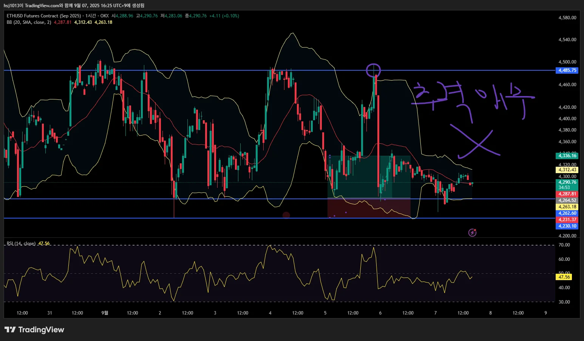This screenshot has height=341, width=584.
Task: Click the dark red dot marker near the lower band
Action: (286, 215)
